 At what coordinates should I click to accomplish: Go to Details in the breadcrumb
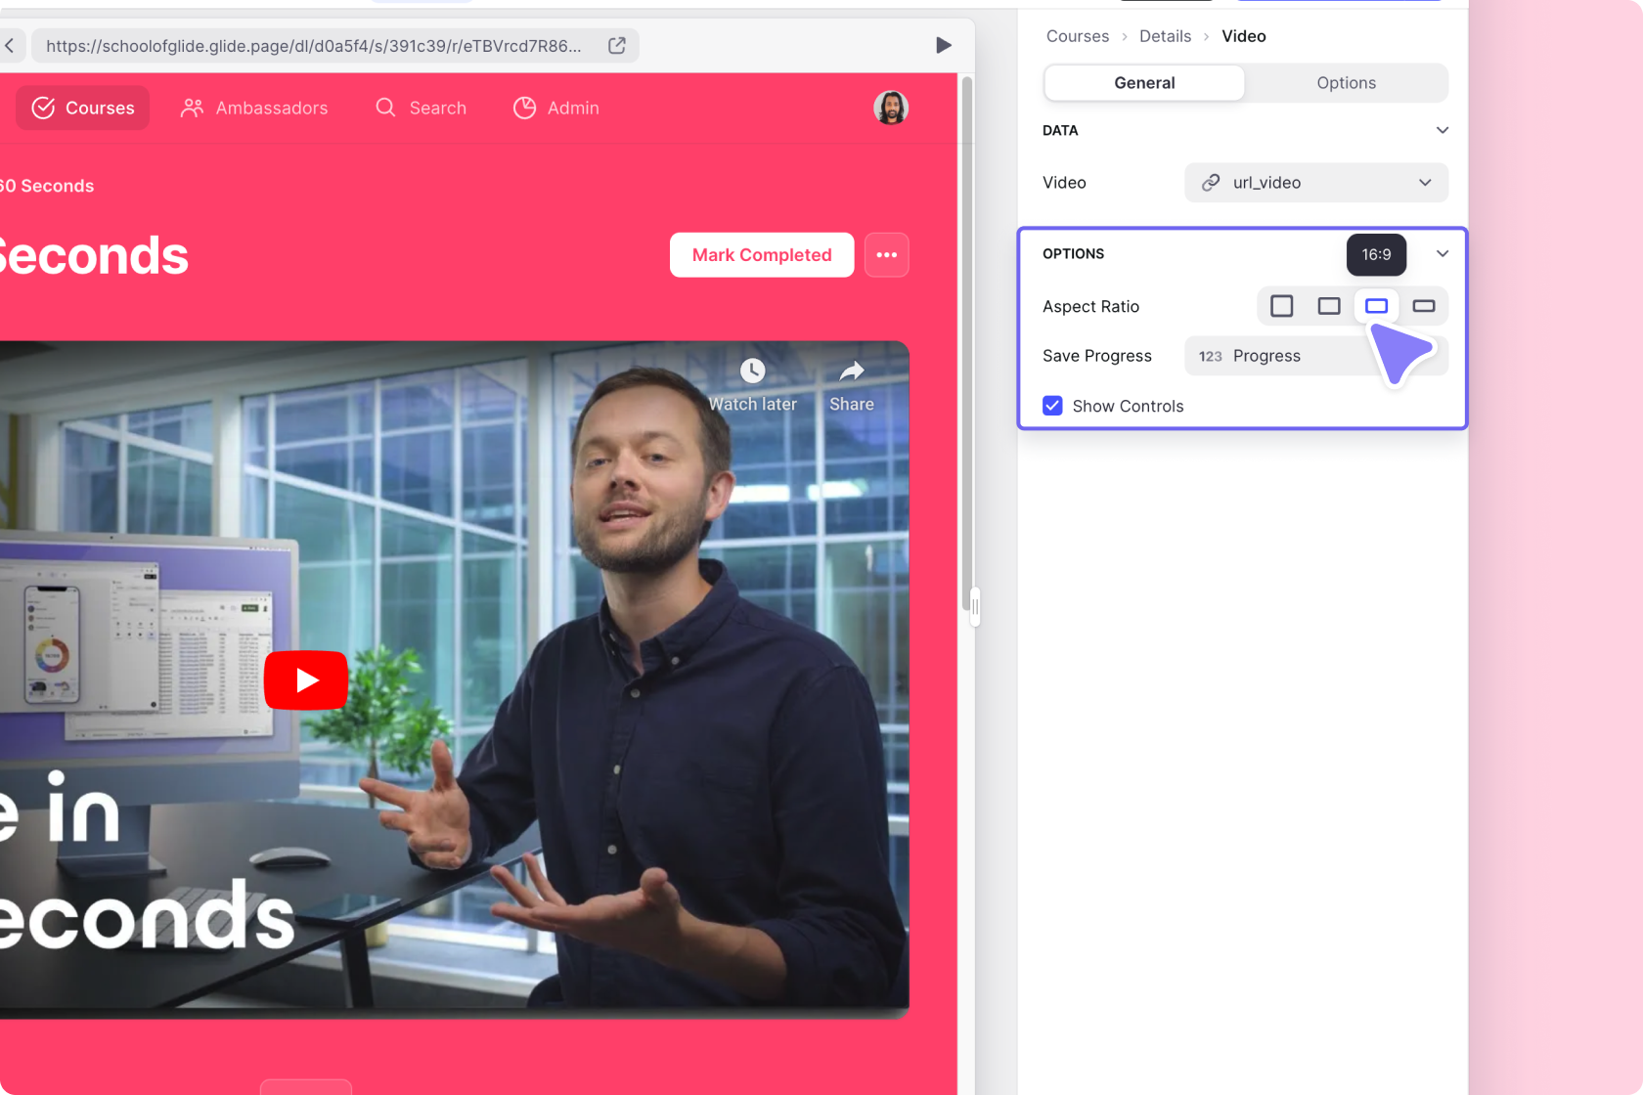click(x=1165, y=36)
